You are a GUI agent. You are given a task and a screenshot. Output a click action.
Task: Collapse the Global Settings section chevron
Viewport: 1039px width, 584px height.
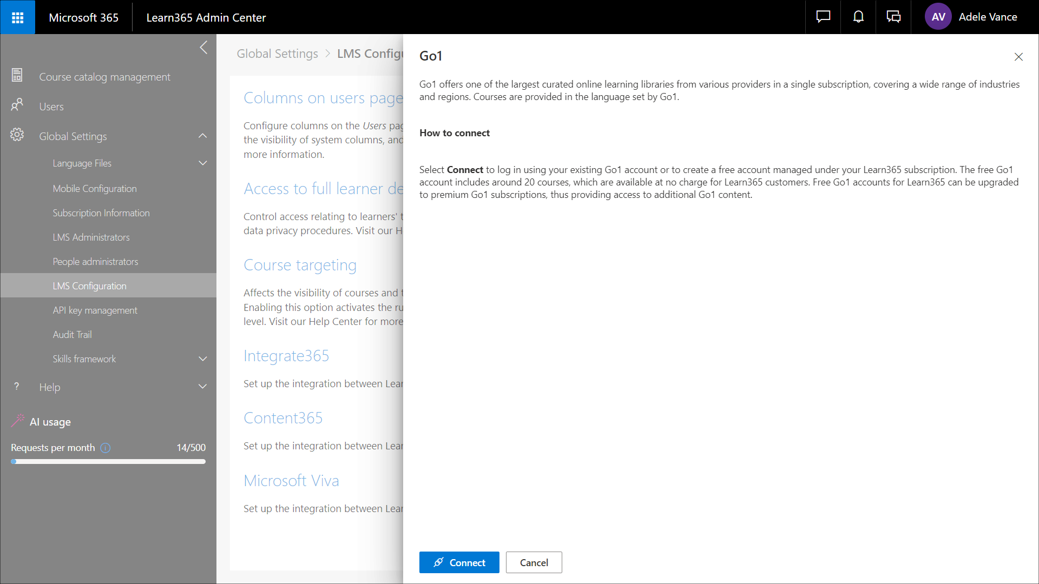pyautogui.click(x=202, y=136)
